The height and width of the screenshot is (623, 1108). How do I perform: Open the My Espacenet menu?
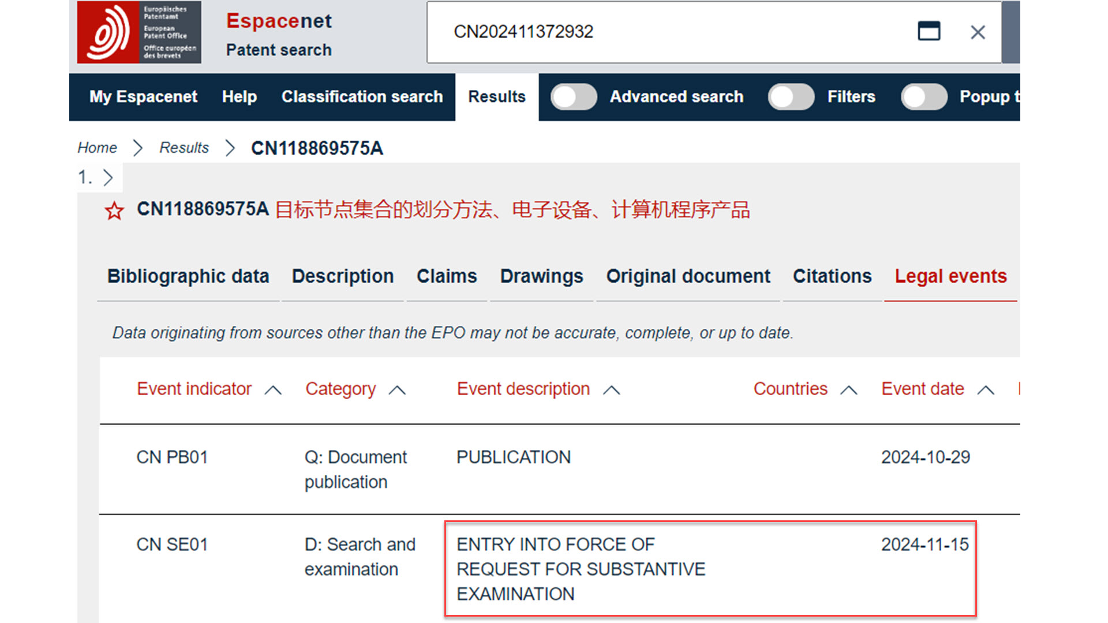click(x=143, y=97)
